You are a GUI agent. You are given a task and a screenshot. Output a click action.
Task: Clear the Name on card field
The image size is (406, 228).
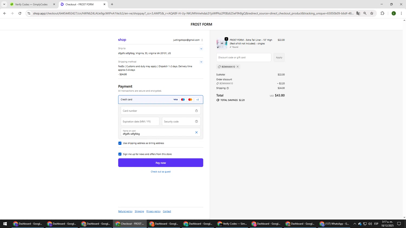(197, 132)
